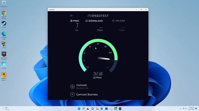The height and width of the screenshot is (111, 199).
Task: Go back using the Speedtest back arrow
Action: pyautogui.click(x=72, y=16)
